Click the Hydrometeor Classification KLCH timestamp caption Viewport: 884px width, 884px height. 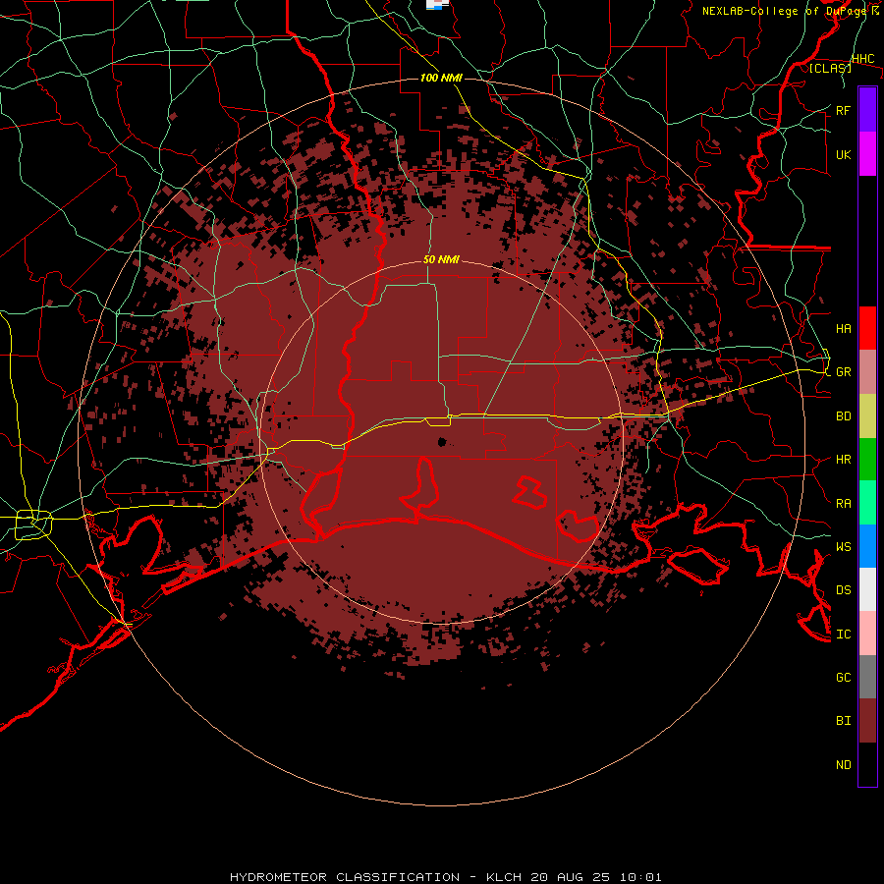tap(445, 877)
